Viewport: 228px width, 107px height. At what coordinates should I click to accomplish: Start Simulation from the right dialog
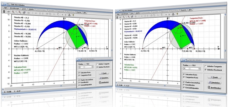pyautogui.click(x=214, y=83)
